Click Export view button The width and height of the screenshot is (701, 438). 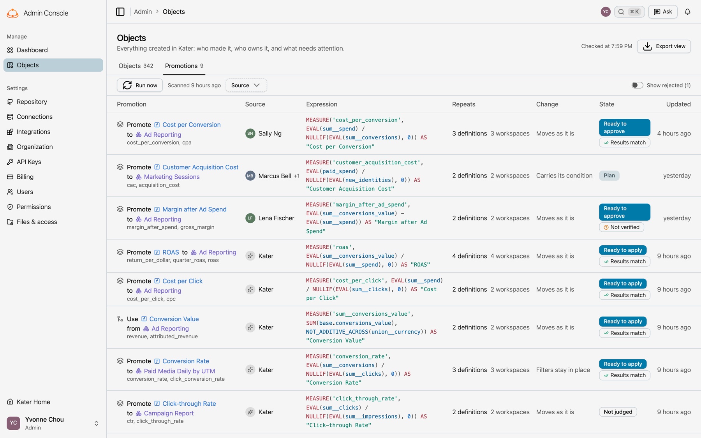point(664,46)
